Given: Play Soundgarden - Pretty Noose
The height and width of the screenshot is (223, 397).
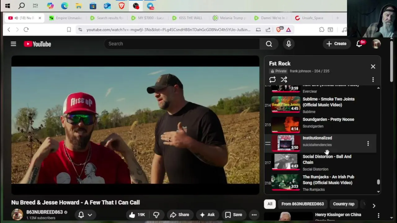Looking at the screenshot, I should [x=328, y=119].
